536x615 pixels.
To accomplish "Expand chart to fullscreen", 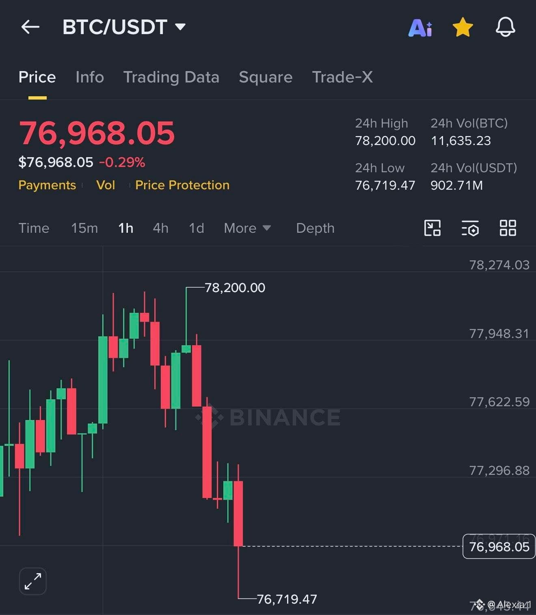I will point(33,581).
